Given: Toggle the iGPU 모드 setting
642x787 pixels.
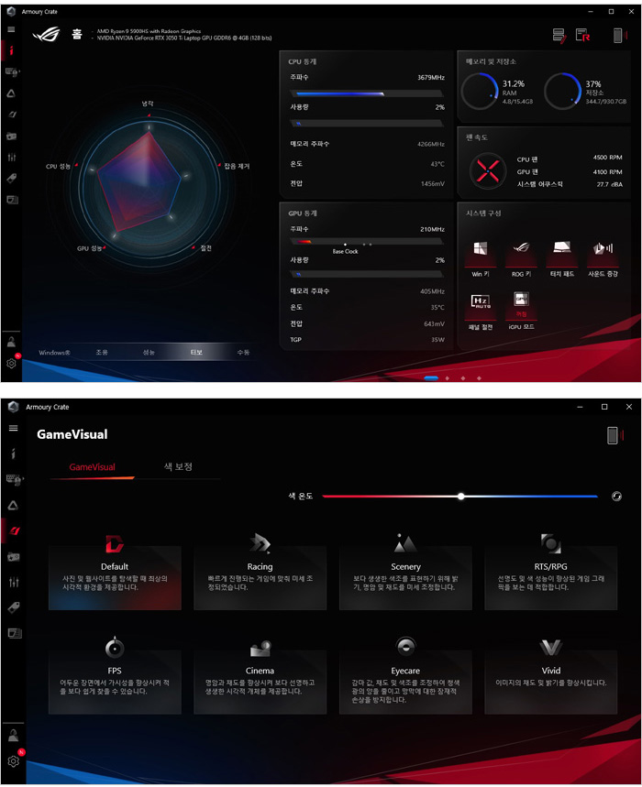Looking at the screenshot, I should 522,312.
